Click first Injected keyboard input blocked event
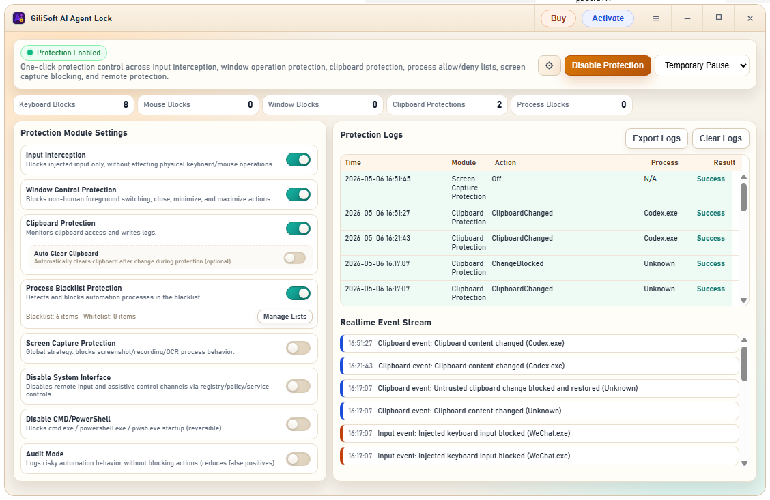The image size is (770, 500). (x=539, y=434)
